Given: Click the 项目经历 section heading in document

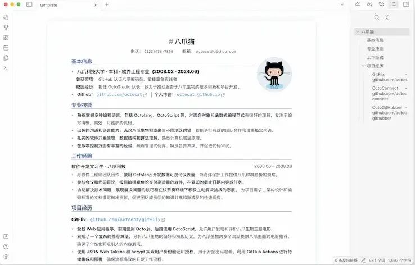Looking at the screenshot, I should [x=82, y=208].
